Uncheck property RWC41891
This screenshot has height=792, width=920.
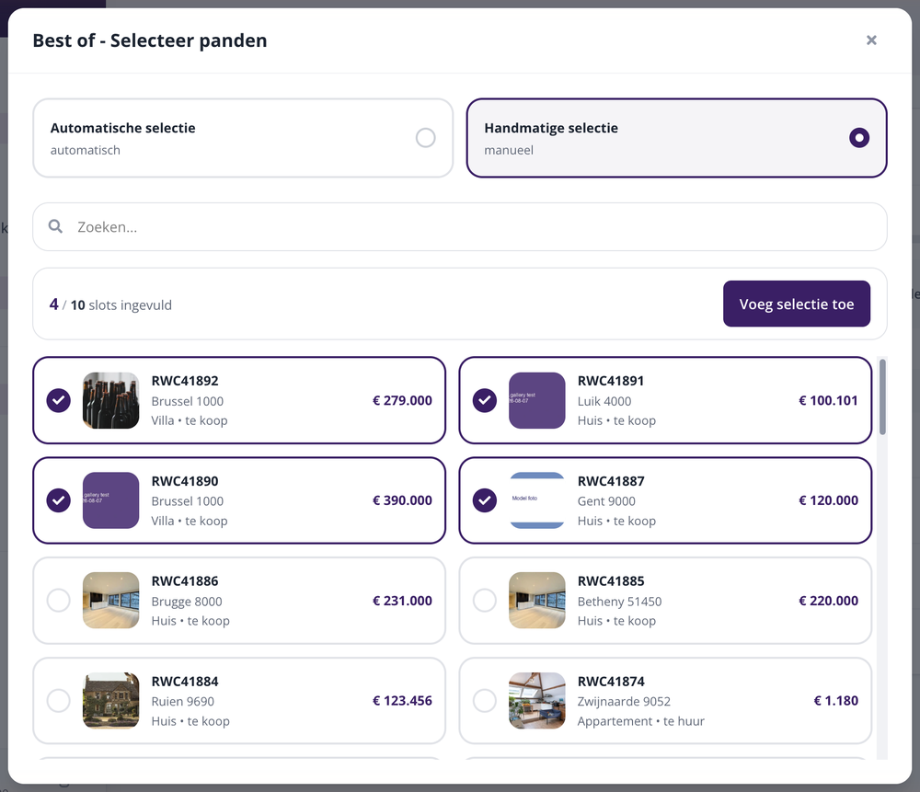click(485, 400)
